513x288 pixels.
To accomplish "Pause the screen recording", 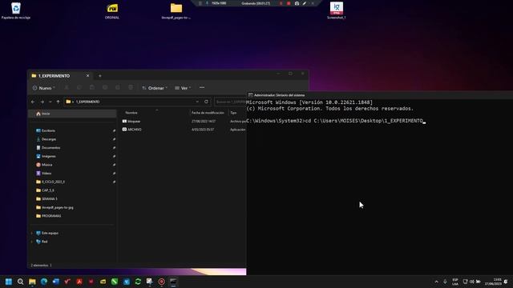I will pyautogui.click(x=281, y=3).
